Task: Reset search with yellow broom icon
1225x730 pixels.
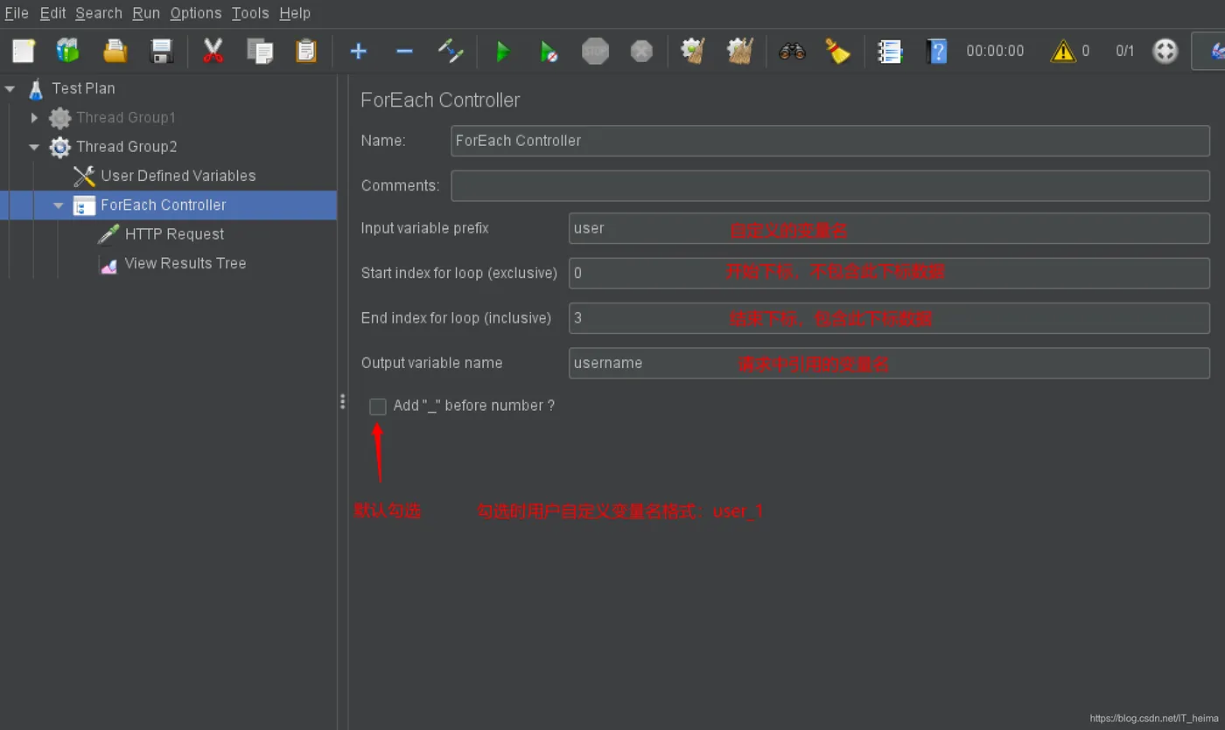Action: [838, 52]
